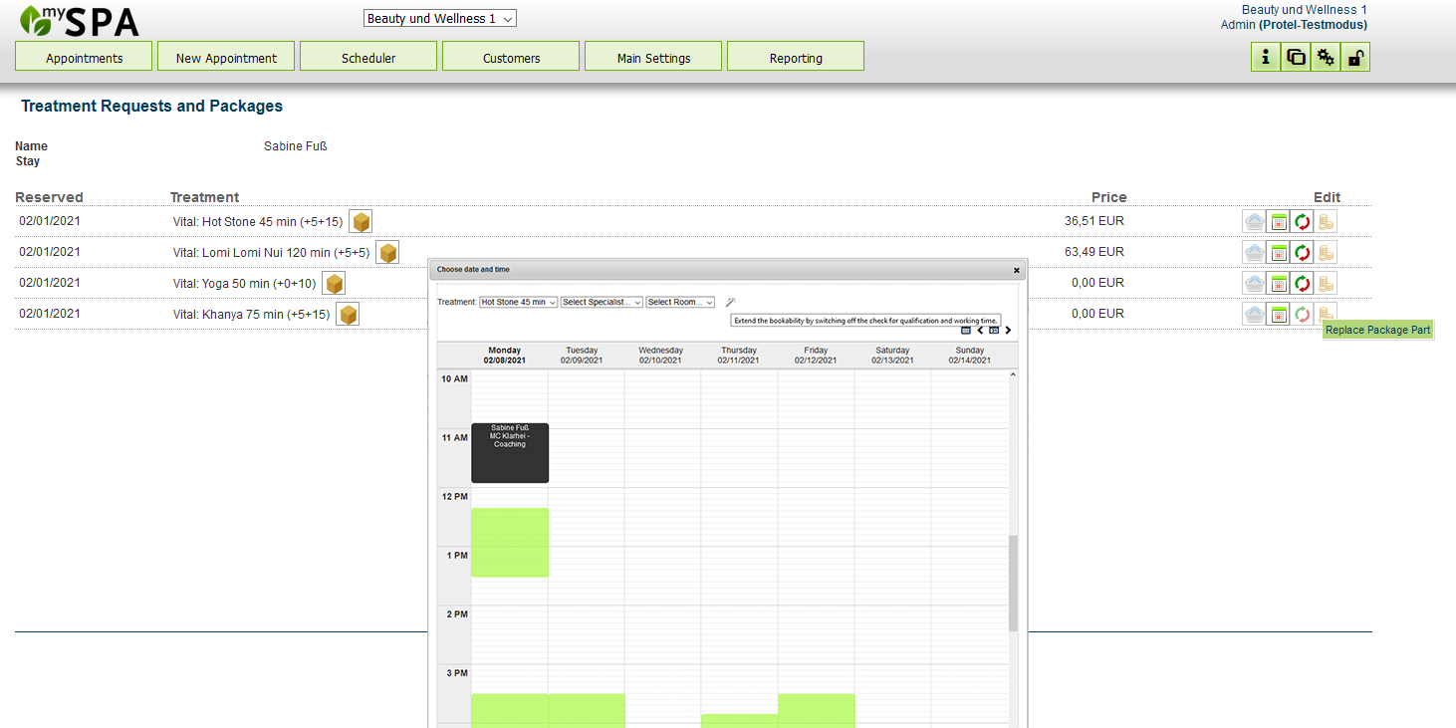Toggle the magic wand bookability check
Screen dimensions: 1456x728
coord(730,302)
